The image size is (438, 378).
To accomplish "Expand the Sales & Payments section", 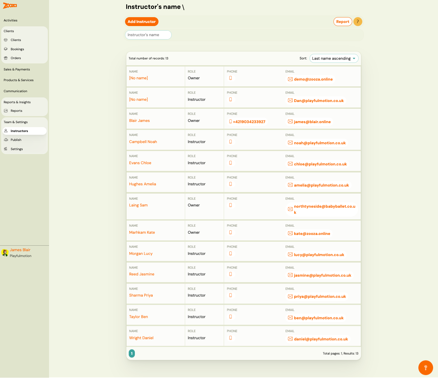I will 17,69.
